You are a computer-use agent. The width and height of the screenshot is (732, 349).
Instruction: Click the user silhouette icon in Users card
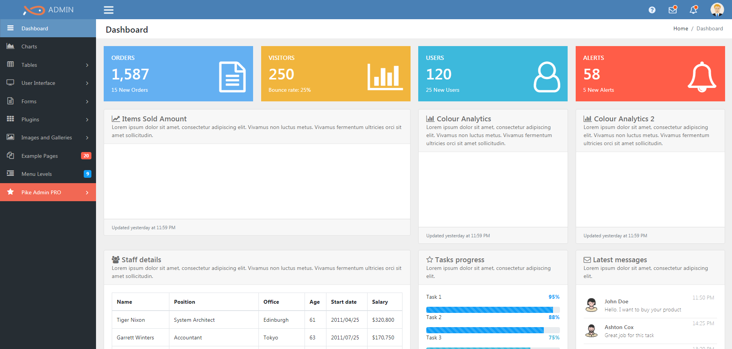click(547, 77)
